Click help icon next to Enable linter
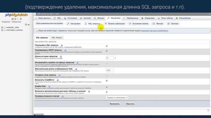 pyautogui.click(x=49, y=87)
